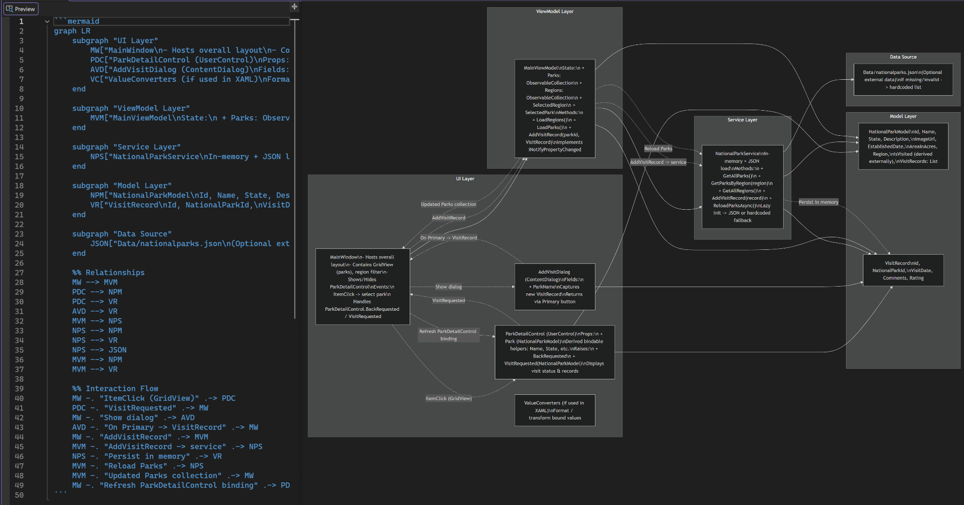
Task: Click the "ItemClick (GridView)" edge label
Action: [448, 399]
